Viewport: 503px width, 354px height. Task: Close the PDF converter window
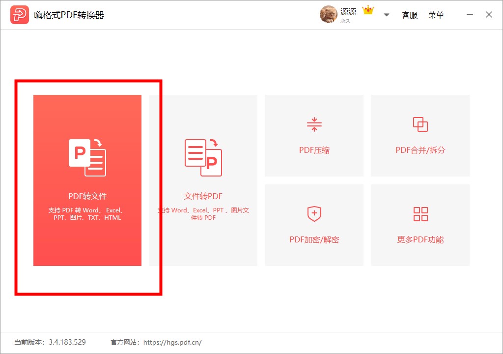click(x=489, y=15)
